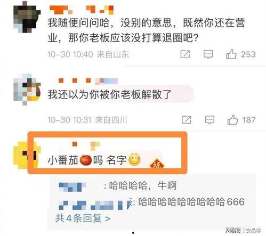
Task: Click the 253 like count
Action: click(248, 54)
